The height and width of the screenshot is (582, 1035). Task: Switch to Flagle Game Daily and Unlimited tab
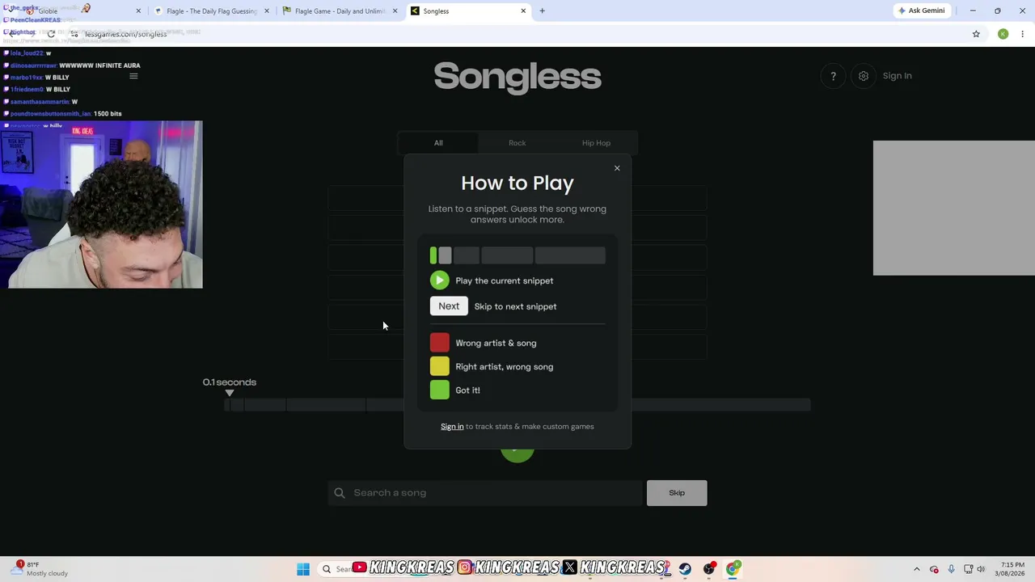click(340, 11)
